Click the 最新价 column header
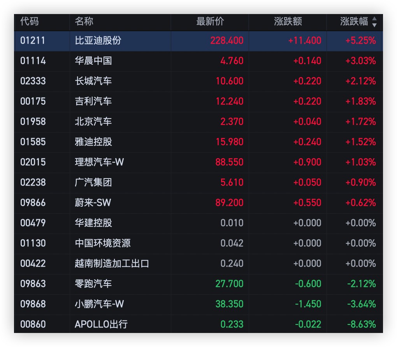397x347 pixels. click(210, 21)
